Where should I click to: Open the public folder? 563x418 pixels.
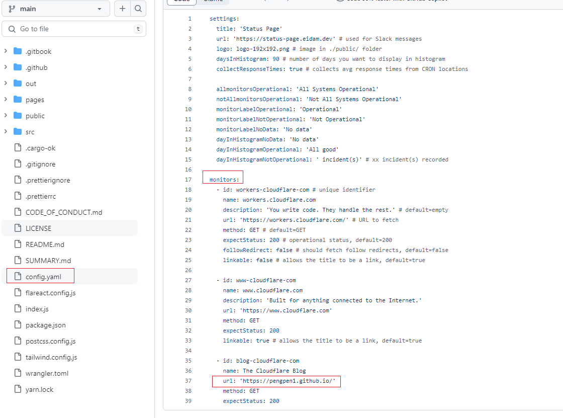[35, 116]
